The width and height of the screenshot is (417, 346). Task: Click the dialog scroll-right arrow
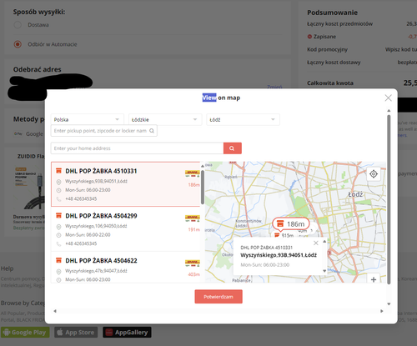(382, 311)
